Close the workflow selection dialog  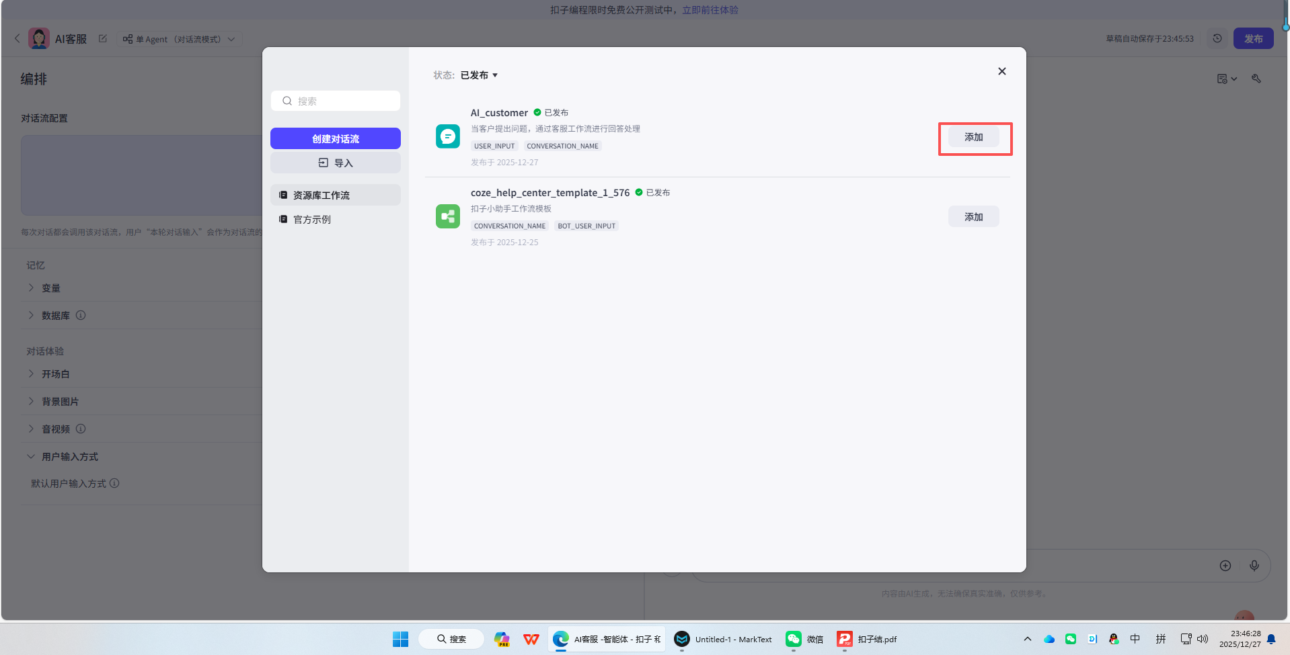[1001, 71]
